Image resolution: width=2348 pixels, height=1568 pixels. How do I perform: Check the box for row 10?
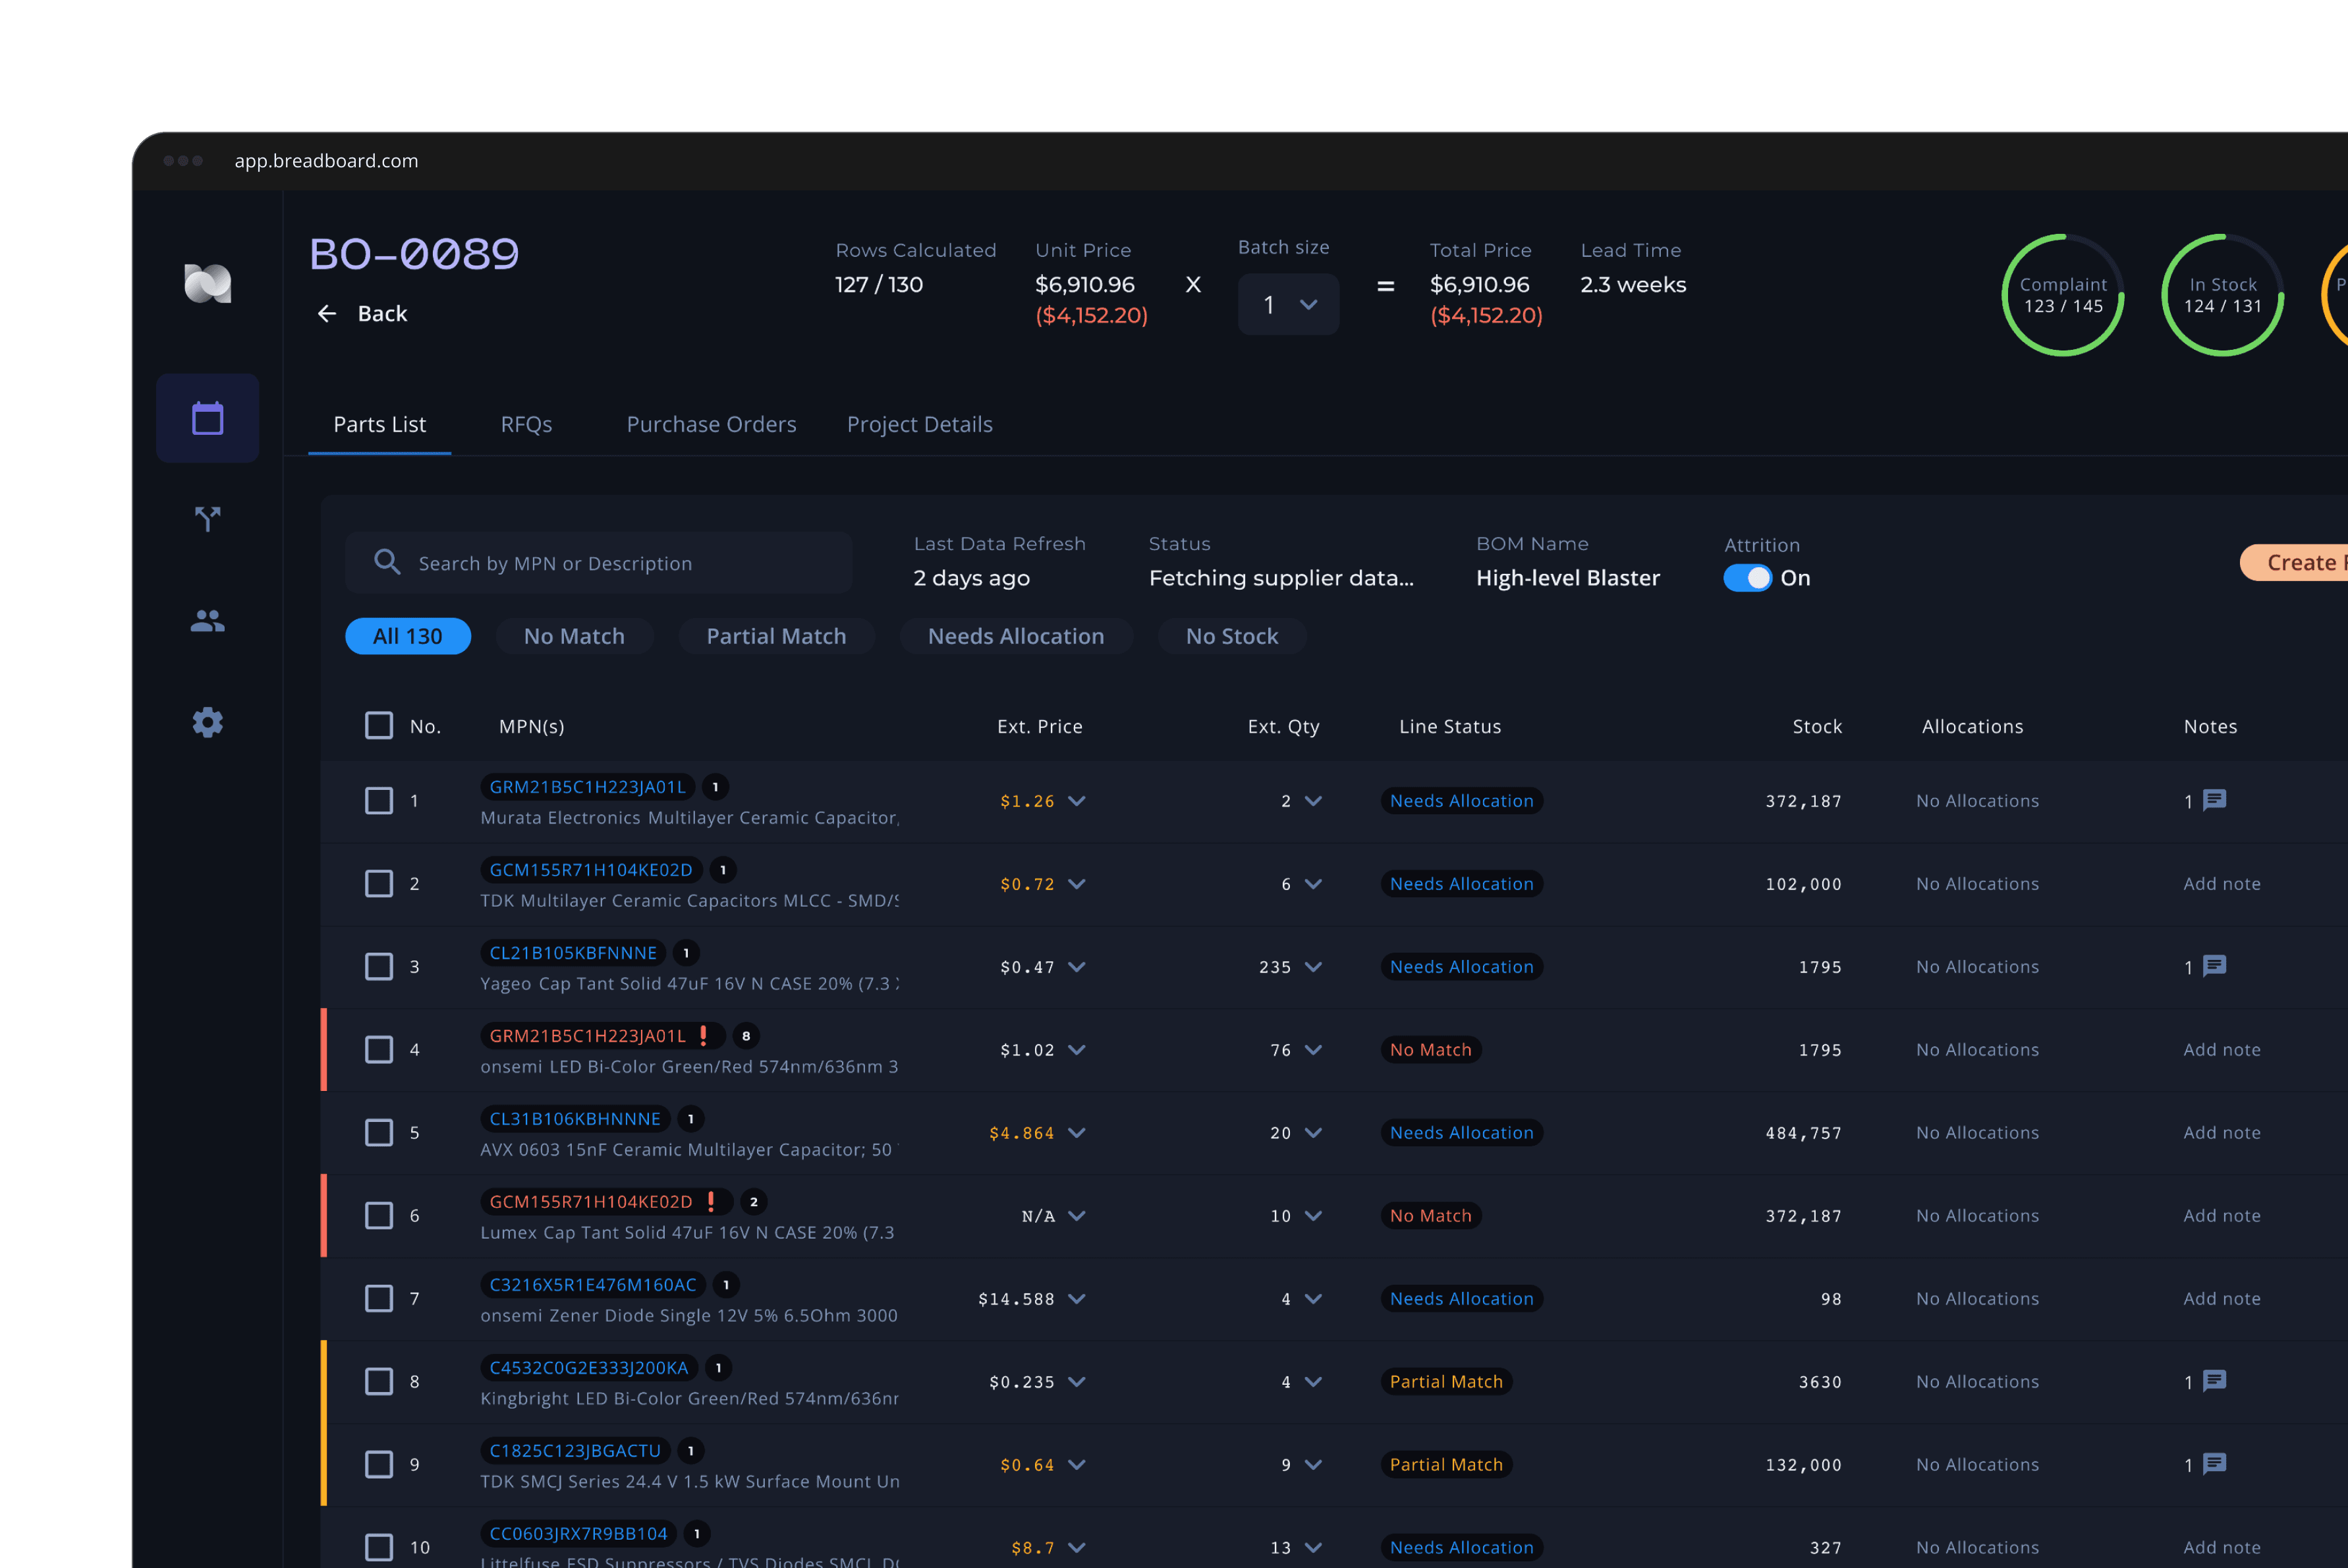click(x=379, y=1547)
